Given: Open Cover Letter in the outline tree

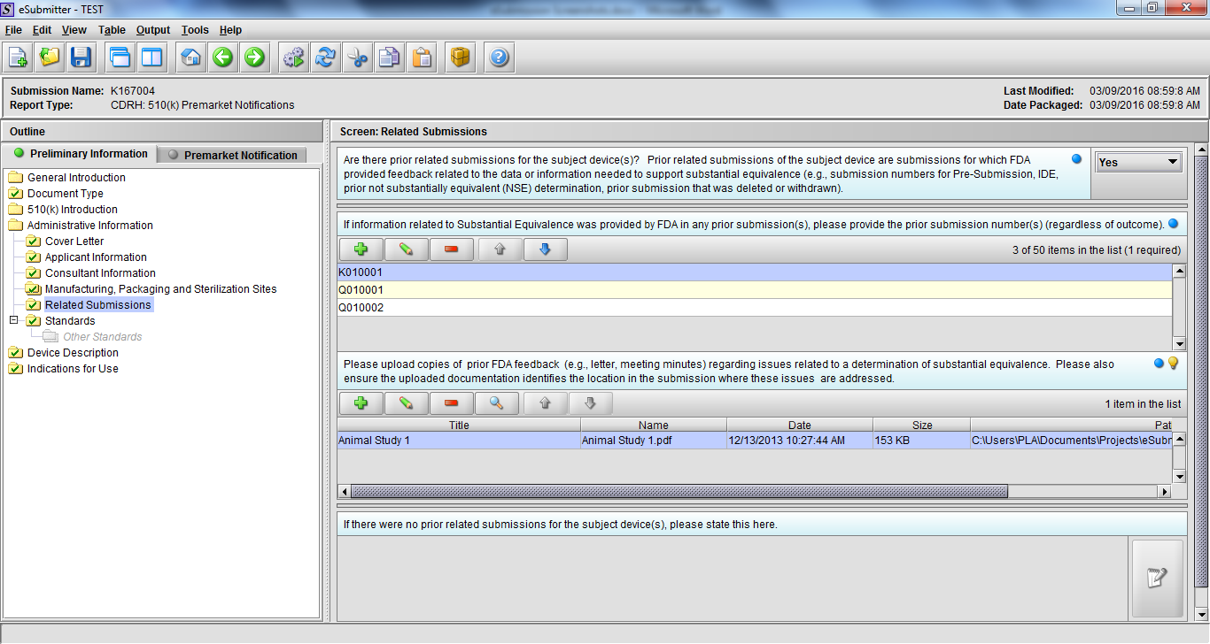Looking at the screenshot, I should [x=74, y=241].
